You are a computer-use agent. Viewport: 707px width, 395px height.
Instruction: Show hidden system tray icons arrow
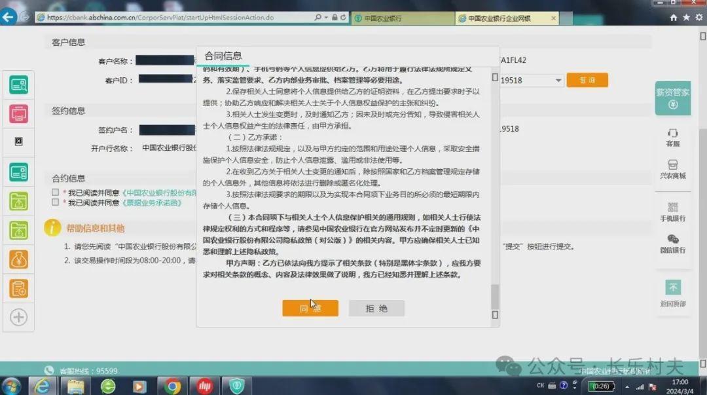click(627, 387)
